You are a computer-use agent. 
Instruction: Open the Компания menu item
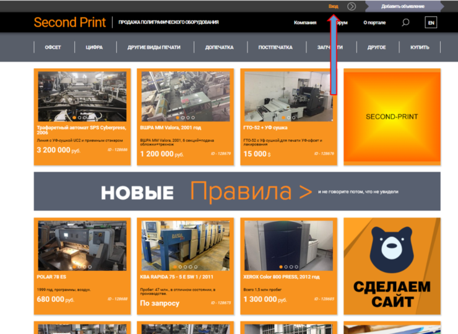tap(305, 23)
